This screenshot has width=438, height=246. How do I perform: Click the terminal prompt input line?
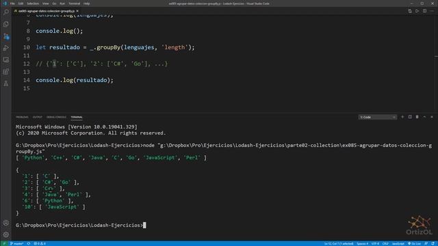tap(81, 225)
